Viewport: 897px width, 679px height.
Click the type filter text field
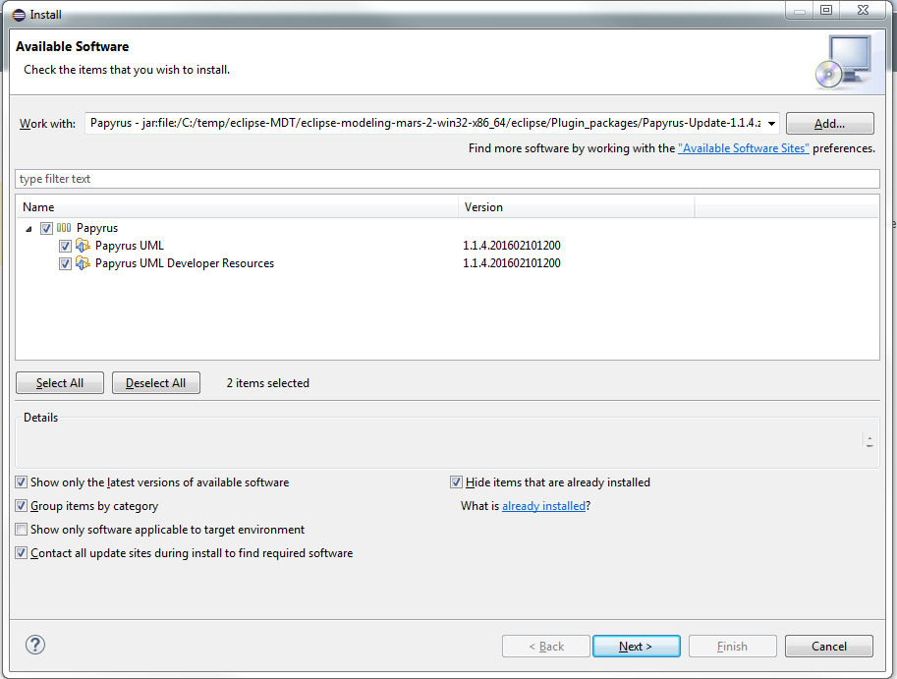(x=447, y=179)
